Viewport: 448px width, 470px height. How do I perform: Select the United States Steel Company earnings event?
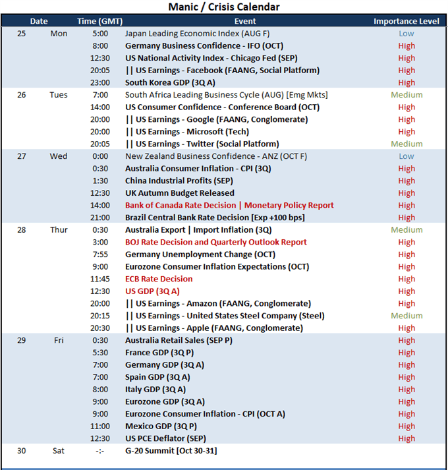[225, 316]
